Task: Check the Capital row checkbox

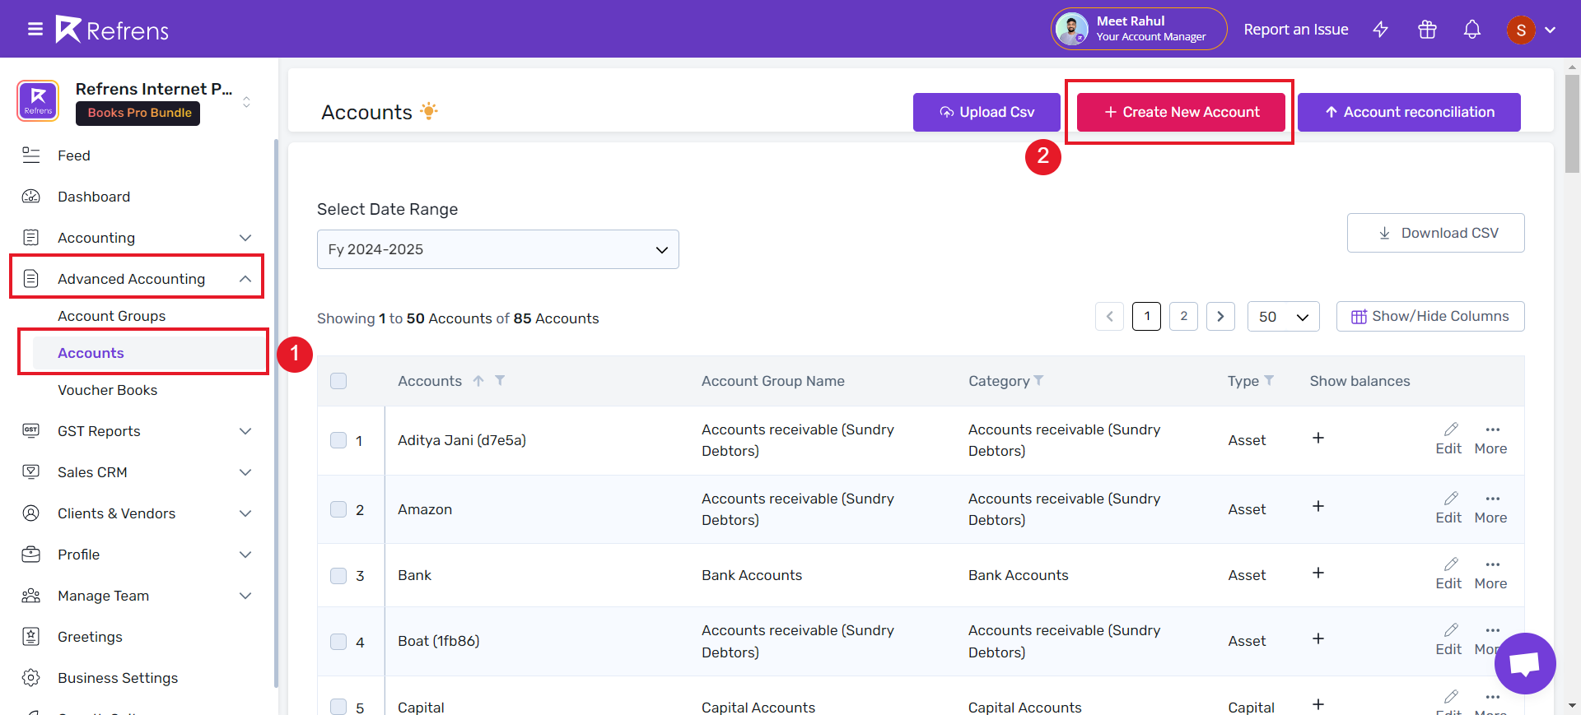Action: pos(338,707)
